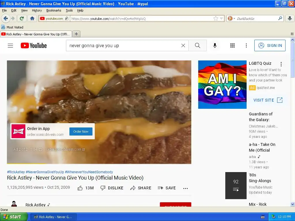295x221 pixels.
Task: Open the ad info circle icon
Action: (x=40, y=149)
